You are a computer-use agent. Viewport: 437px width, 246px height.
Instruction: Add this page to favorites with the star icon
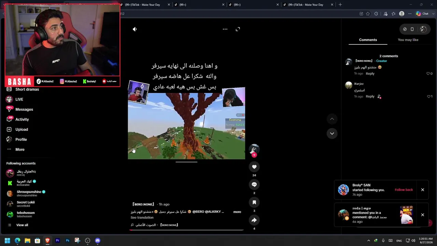coord(368,14)
